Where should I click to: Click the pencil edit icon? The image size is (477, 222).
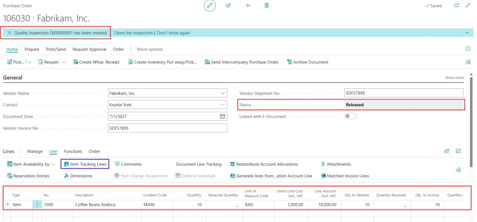[209, 6]
